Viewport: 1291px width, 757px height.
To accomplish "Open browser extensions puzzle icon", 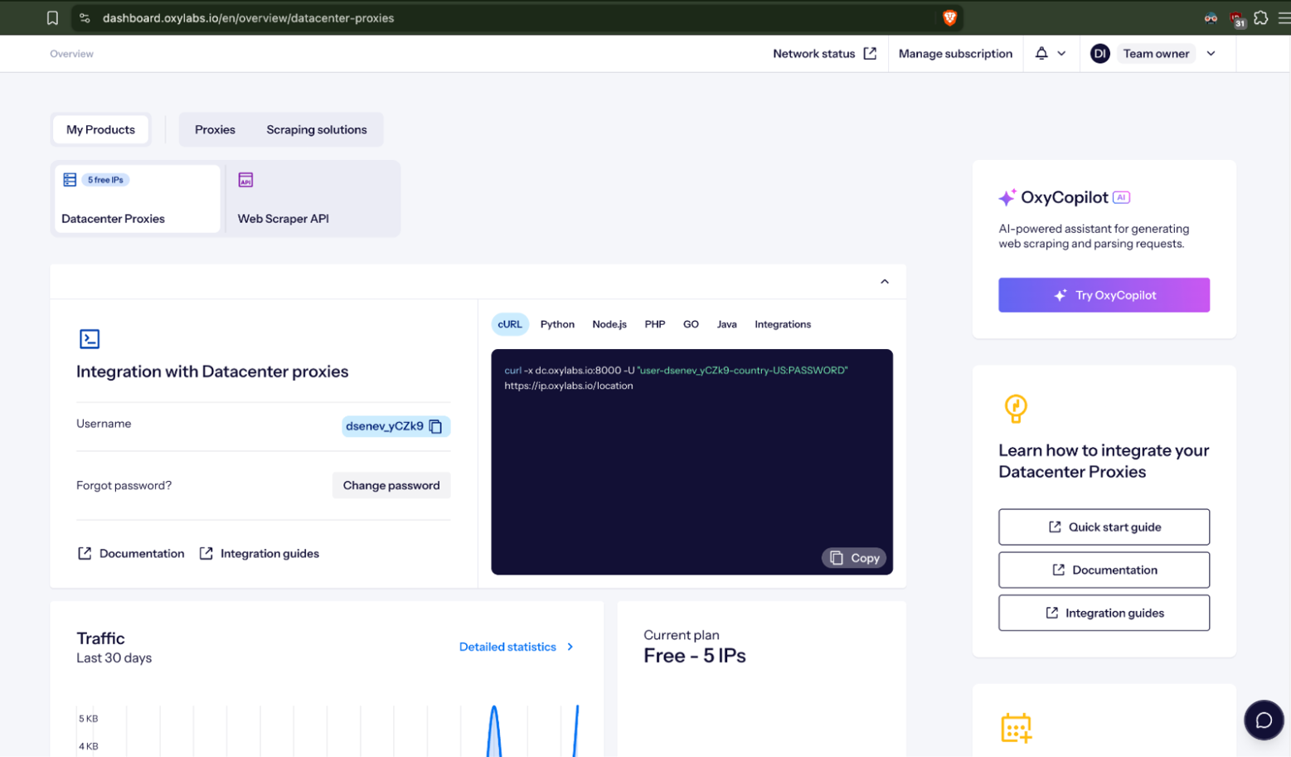I will click(1260, 17).
